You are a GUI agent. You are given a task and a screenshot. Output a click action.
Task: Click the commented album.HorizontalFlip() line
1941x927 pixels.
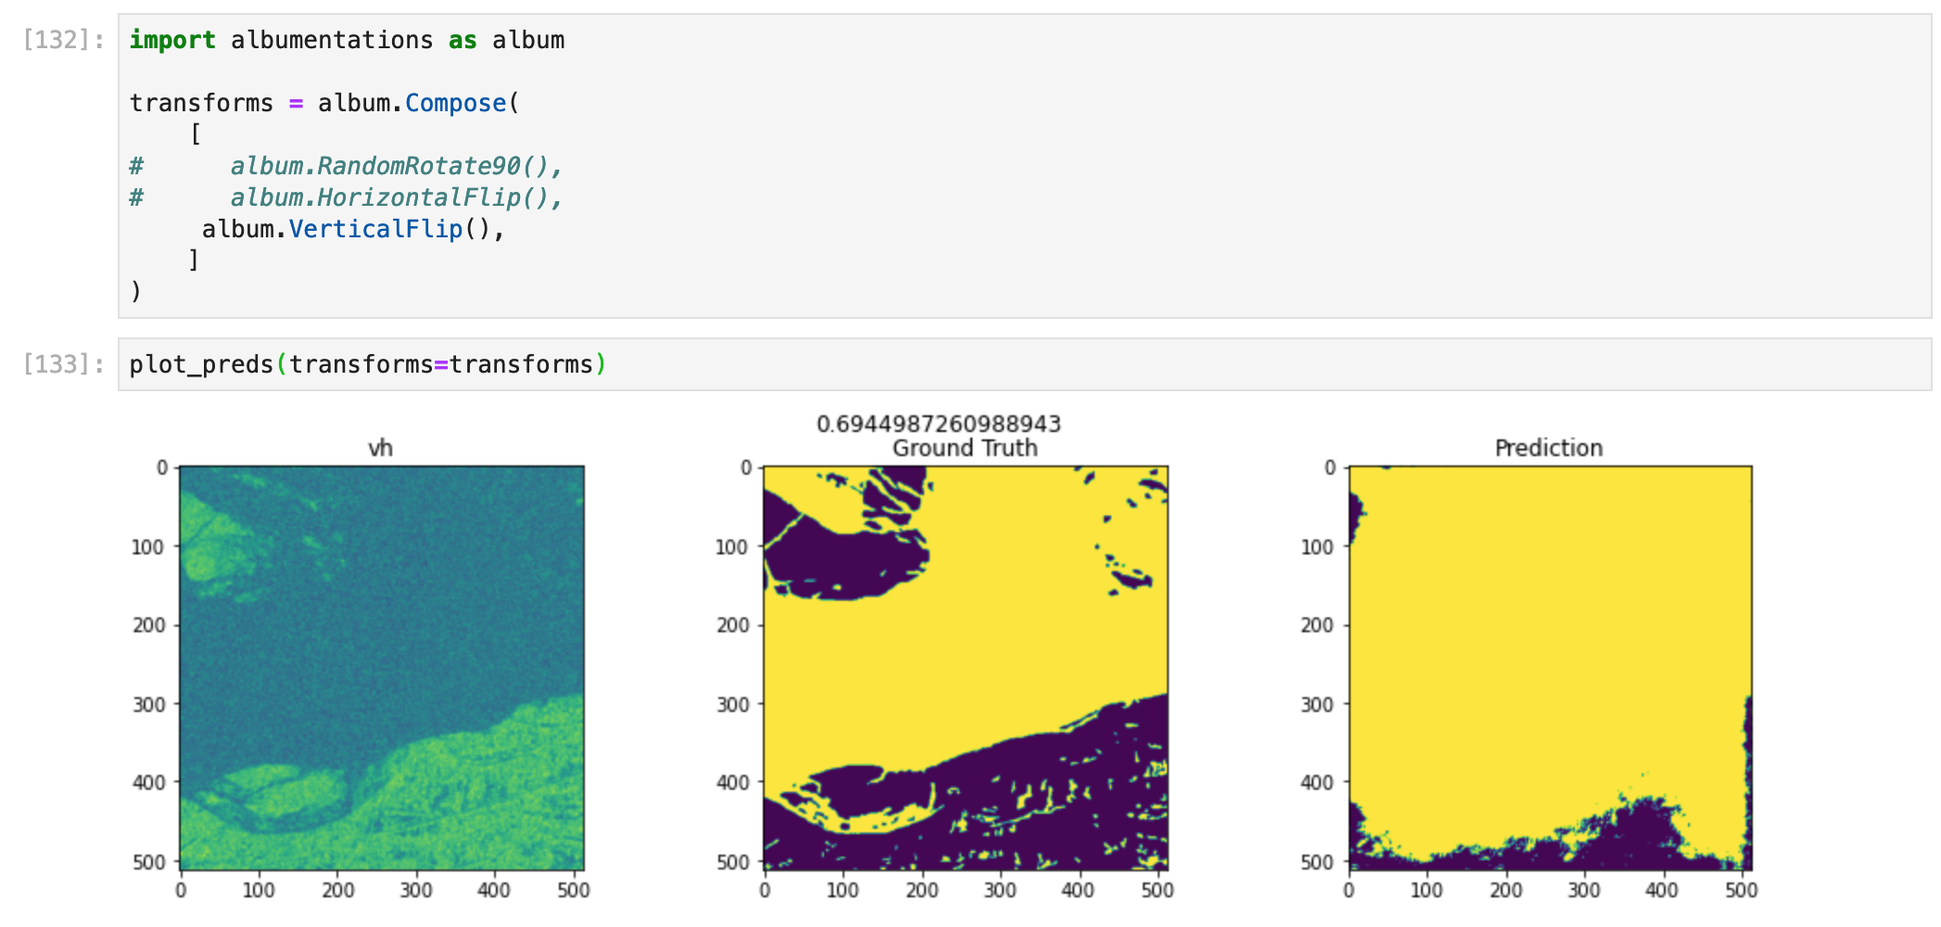[346, 197]
